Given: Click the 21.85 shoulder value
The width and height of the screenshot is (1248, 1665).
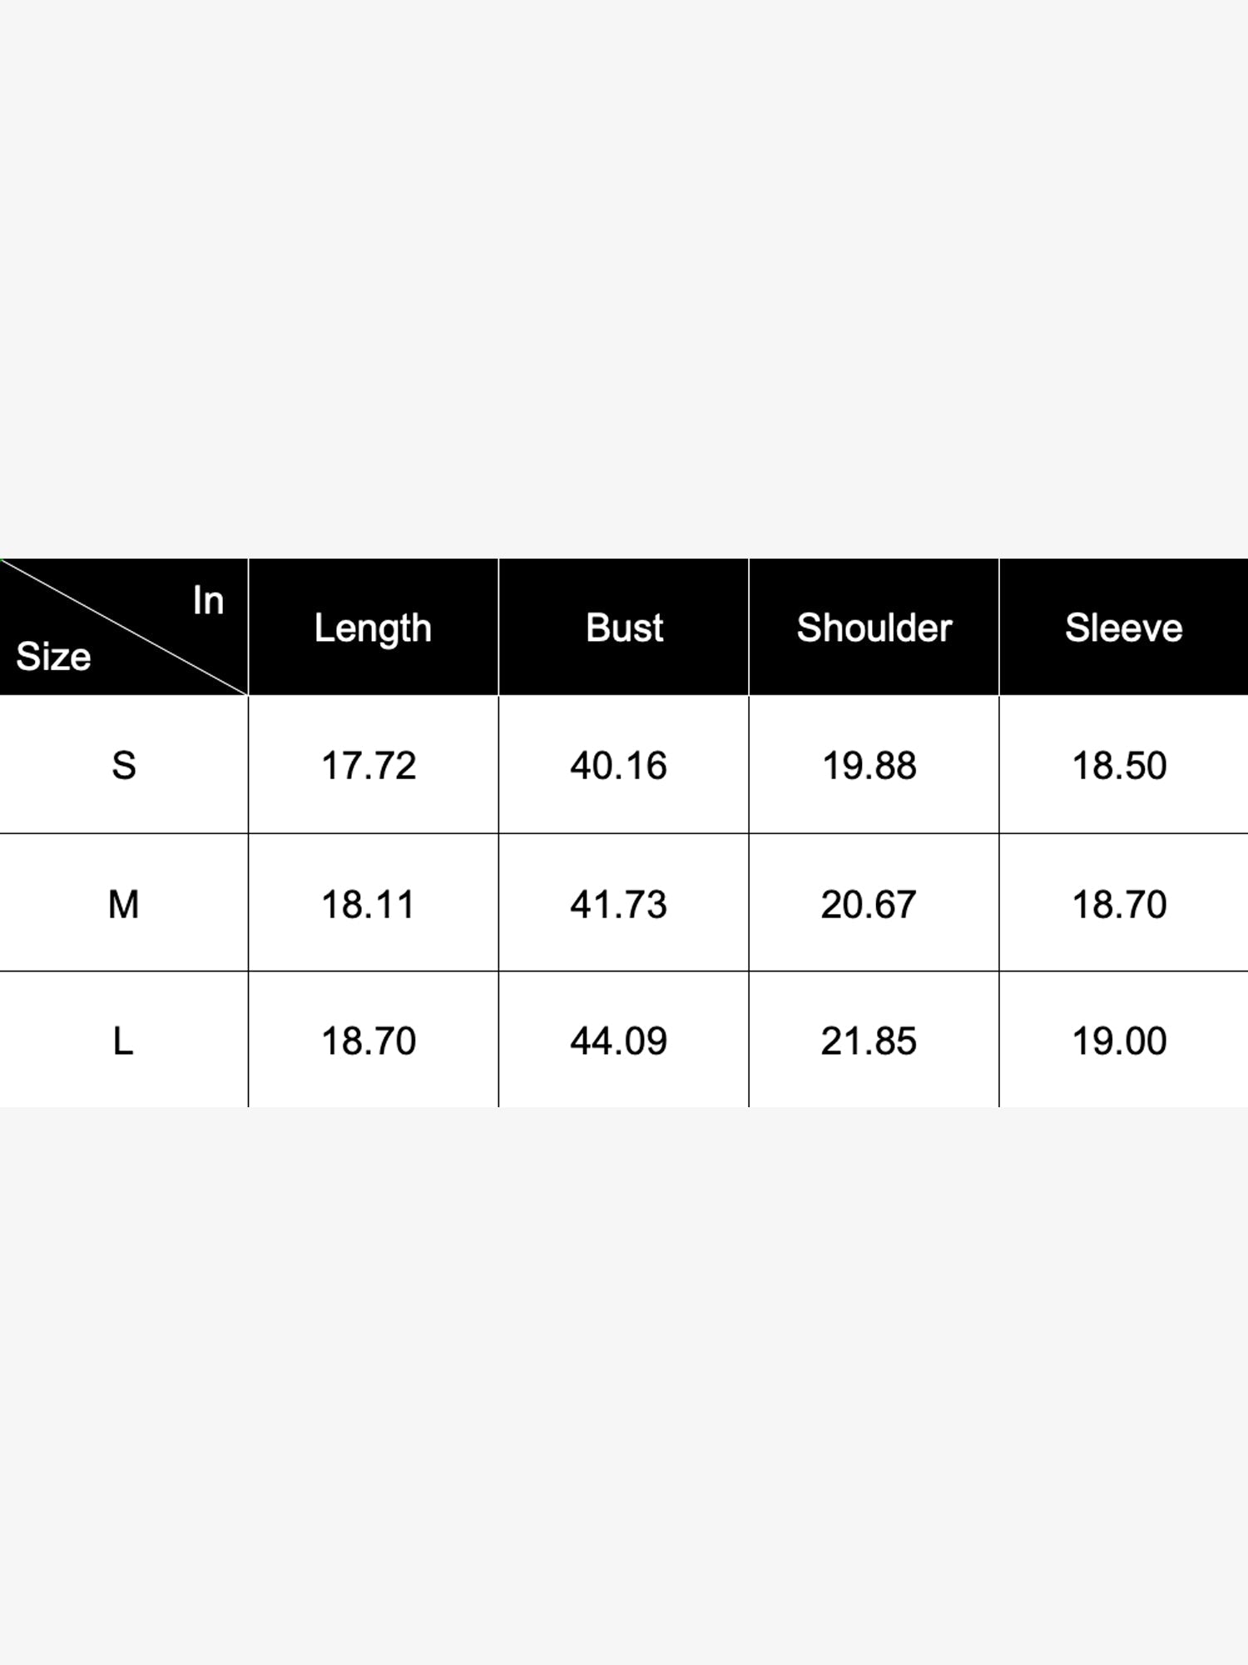Looking at the screenshot, I should tap(869, 1041).
